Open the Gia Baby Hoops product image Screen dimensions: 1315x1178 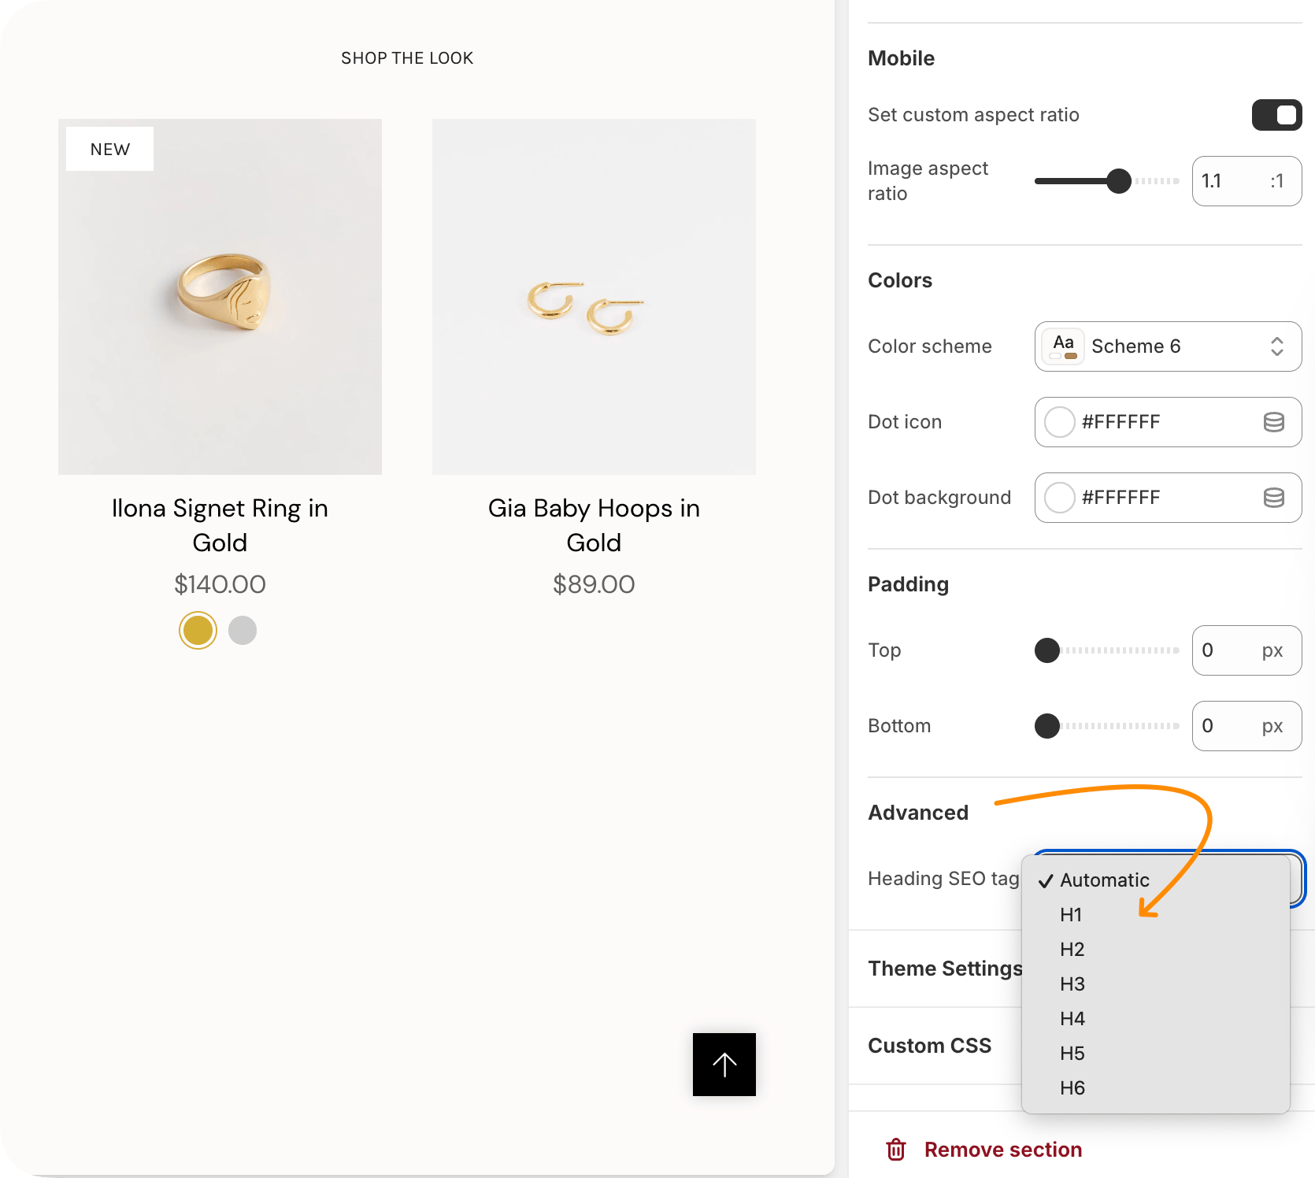[594, 297]
